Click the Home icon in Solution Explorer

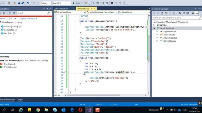pos(162,13)
